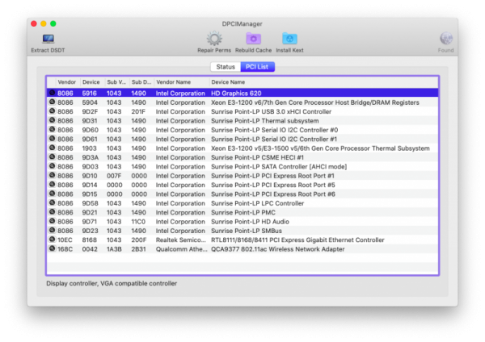Screen dimensions: 485x342
Task: Switch to the Status tab
Action: 226,66
